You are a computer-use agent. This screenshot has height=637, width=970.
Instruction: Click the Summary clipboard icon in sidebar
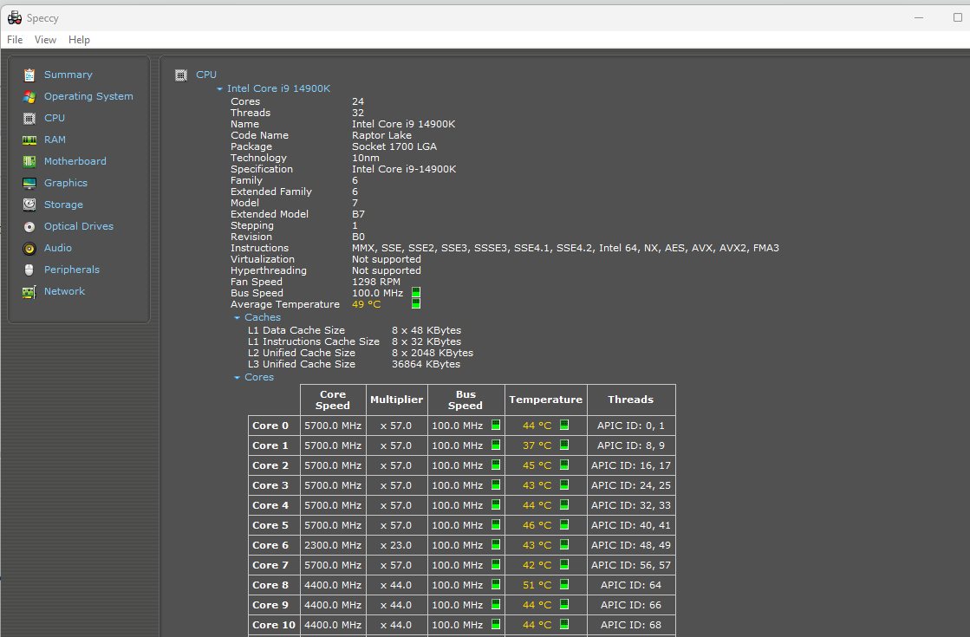[x=29, y=75]
